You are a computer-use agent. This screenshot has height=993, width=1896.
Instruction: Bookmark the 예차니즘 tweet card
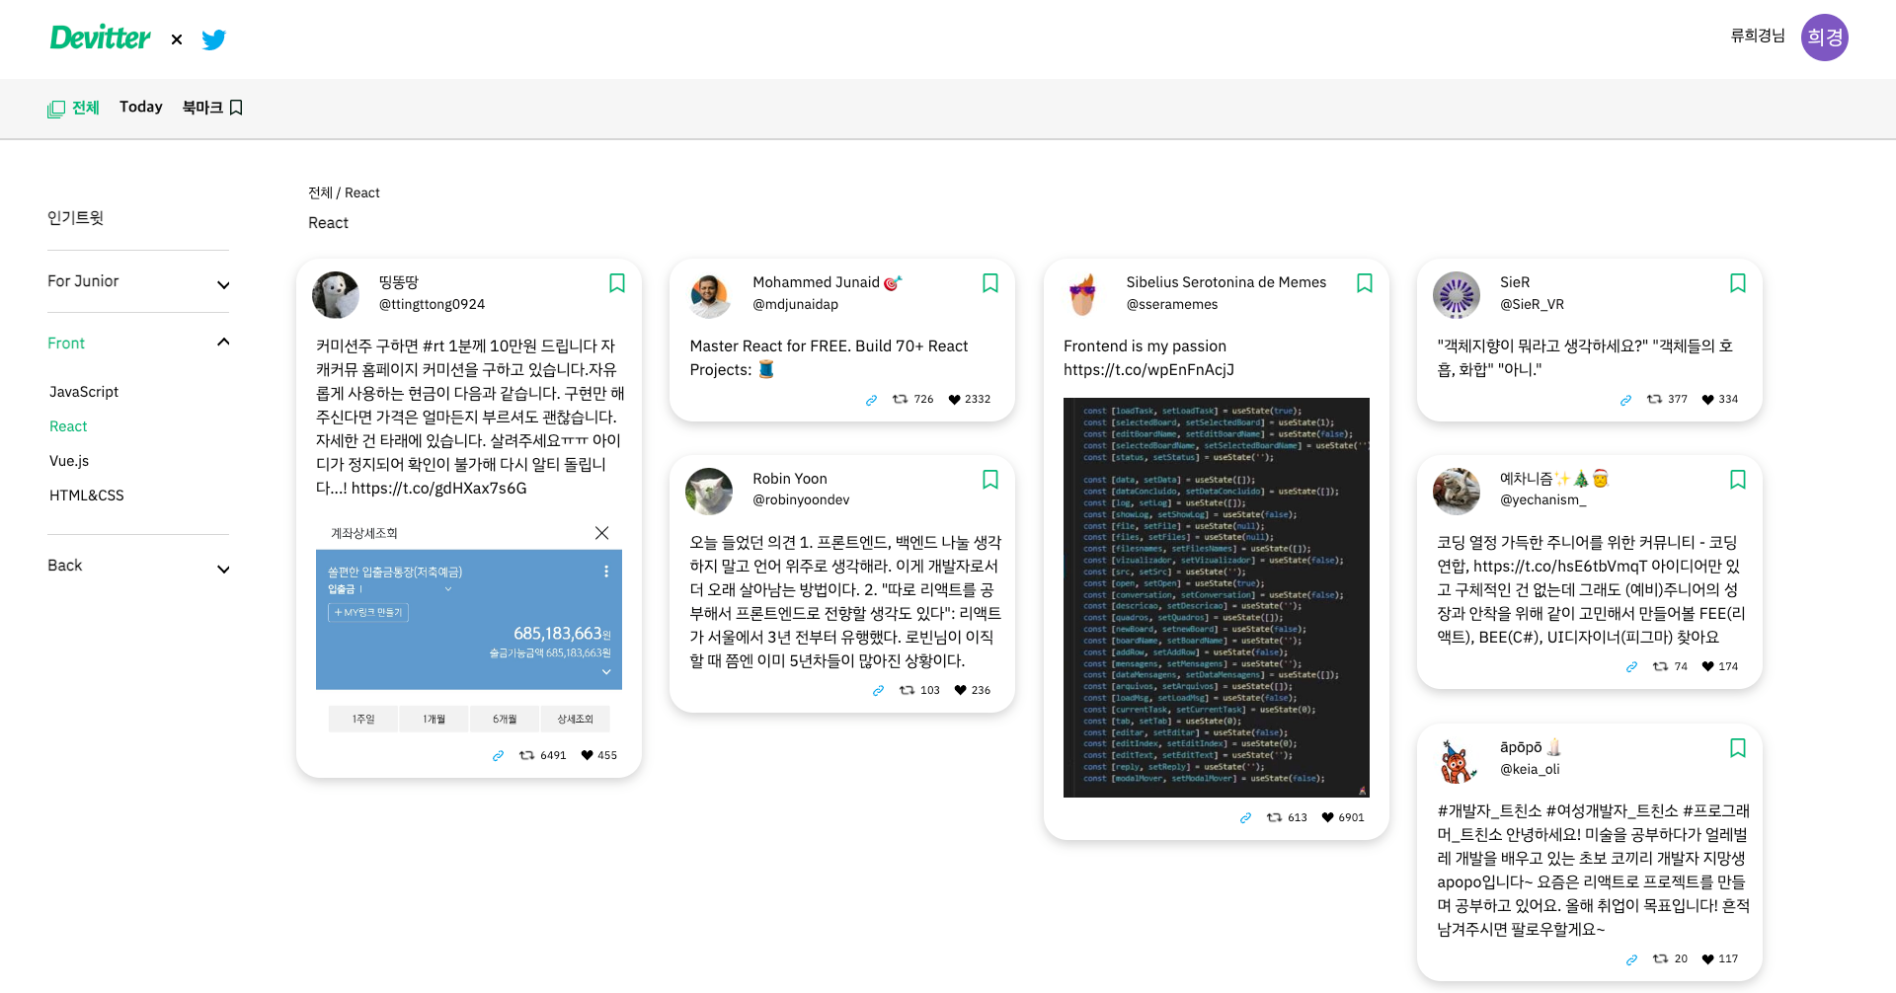pyautogui.click(x=1738, y=480)
